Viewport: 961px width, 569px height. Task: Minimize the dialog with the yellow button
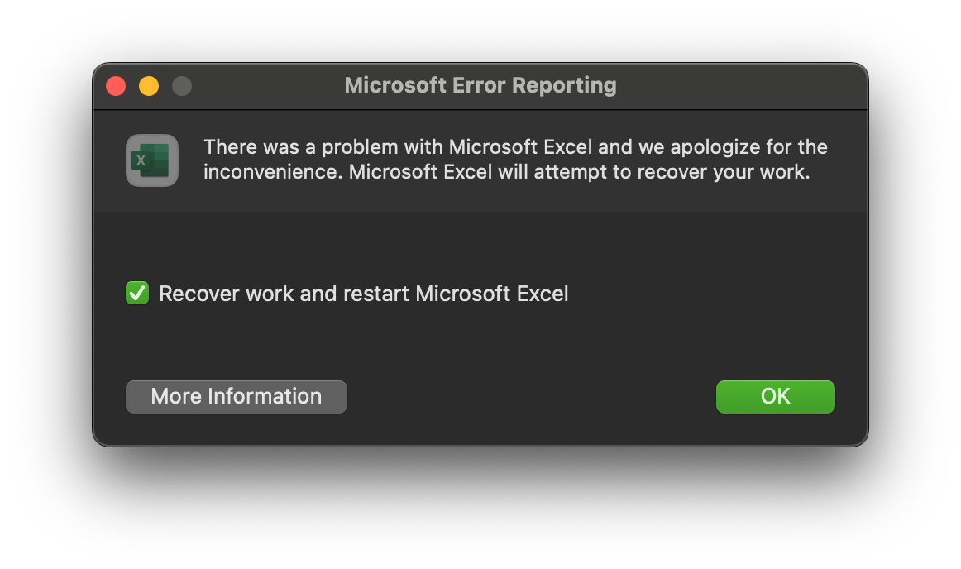tap(149, 86)
